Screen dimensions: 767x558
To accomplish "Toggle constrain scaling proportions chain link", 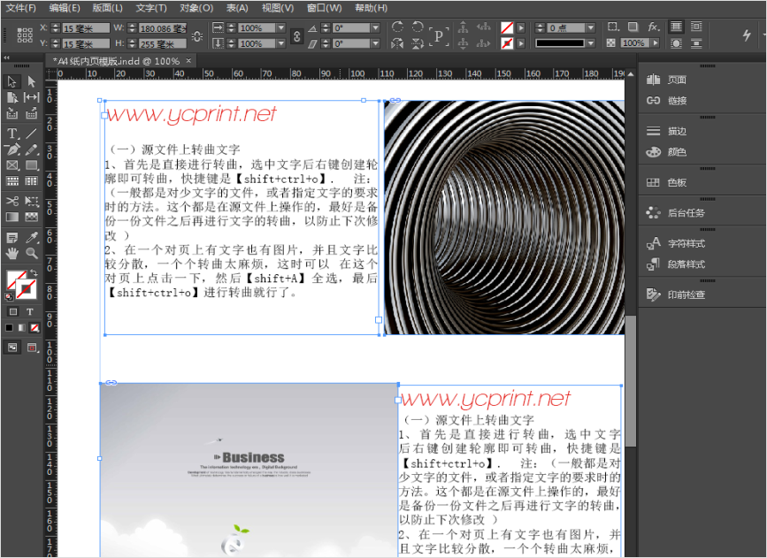I will point(297,35).
